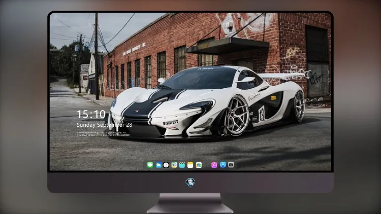
Task: Open the blue App Store icon
Action: (223, 165)
